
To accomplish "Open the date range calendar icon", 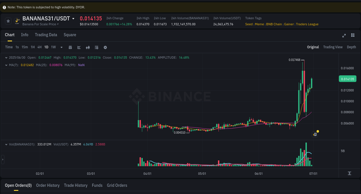I will (x=70, y=47).
